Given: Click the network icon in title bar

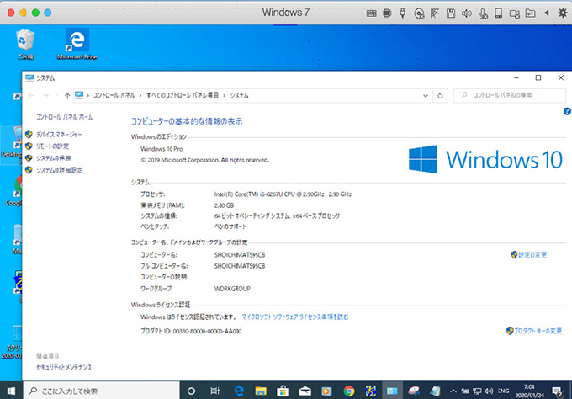Looking at the screenshot, I should tap(435, 13).
